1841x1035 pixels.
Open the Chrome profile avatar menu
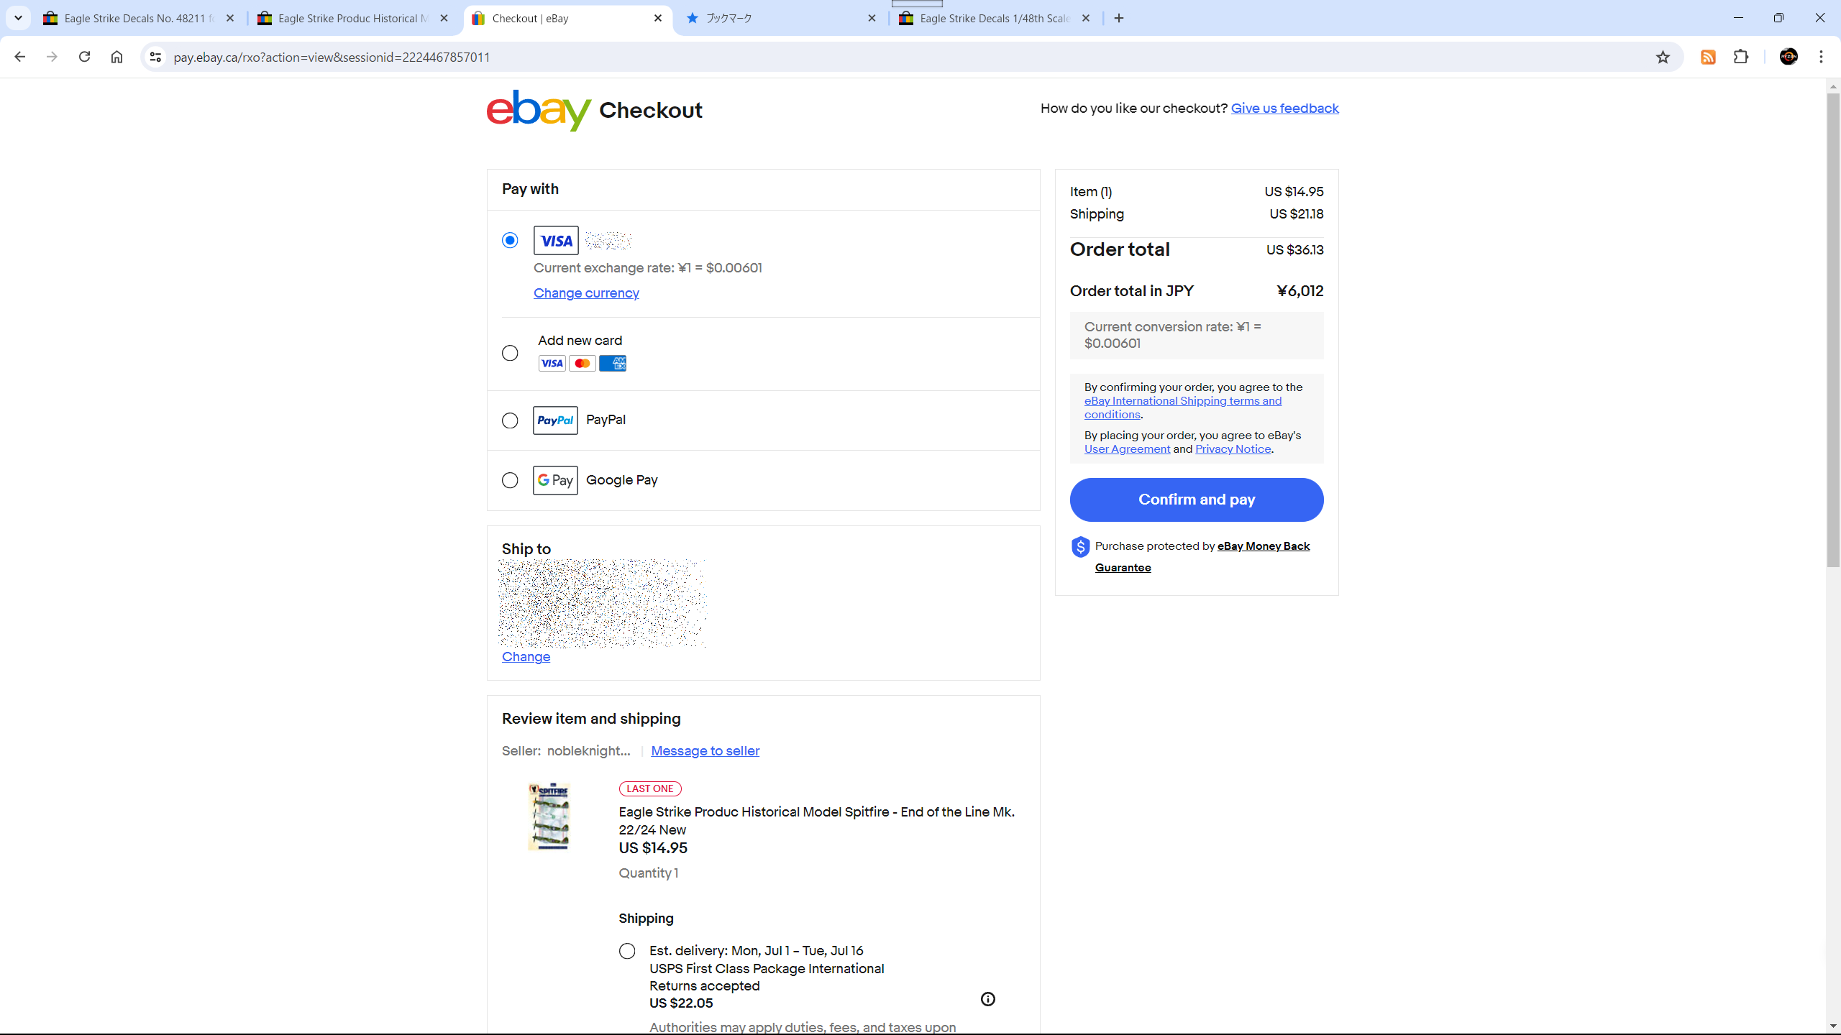pyautogui.click(x=1789, y=57)
